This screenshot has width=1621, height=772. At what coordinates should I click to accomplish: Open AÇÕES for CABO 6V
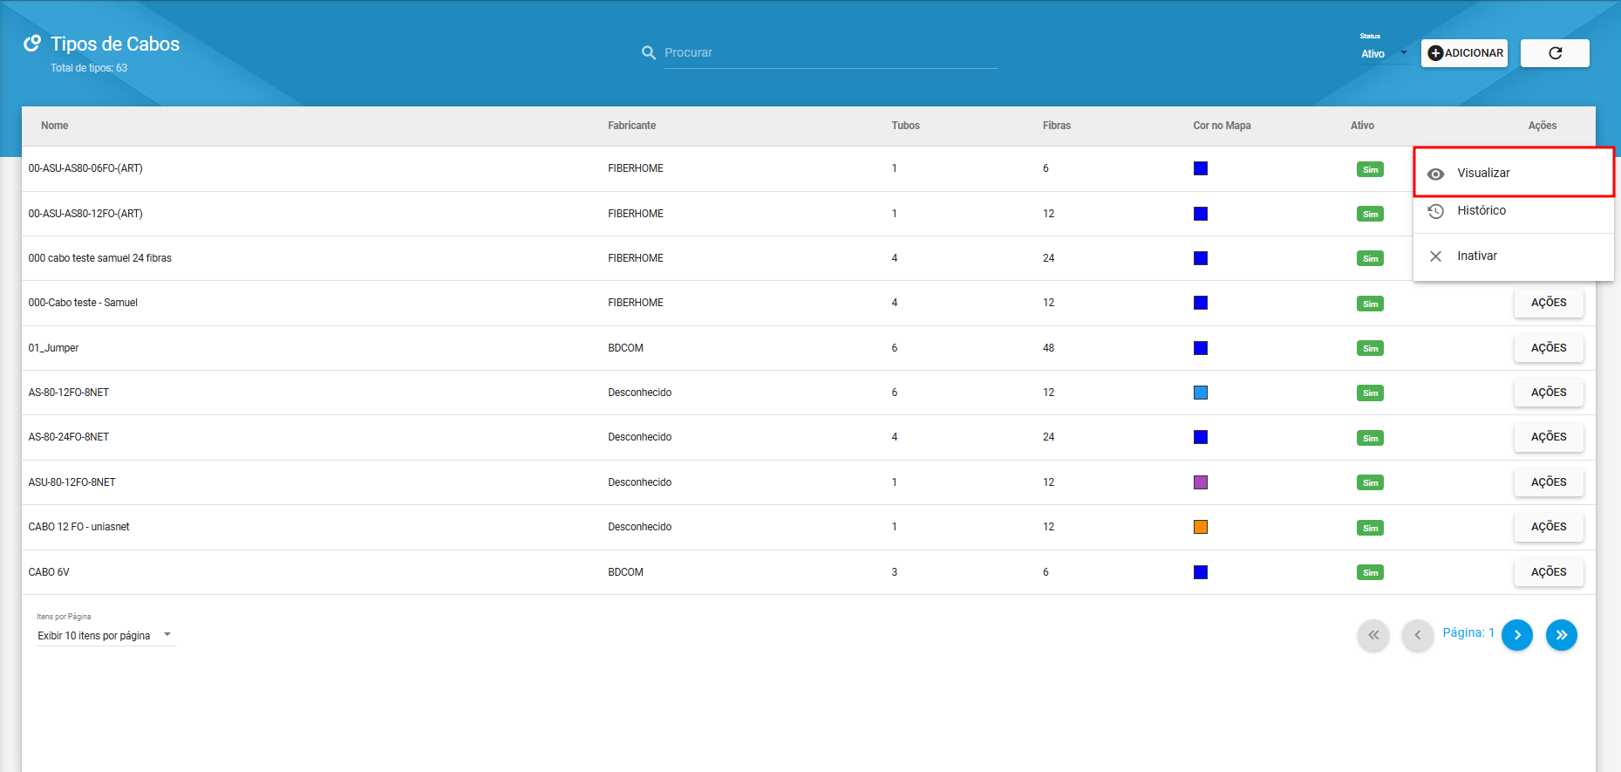(1549, 572)
